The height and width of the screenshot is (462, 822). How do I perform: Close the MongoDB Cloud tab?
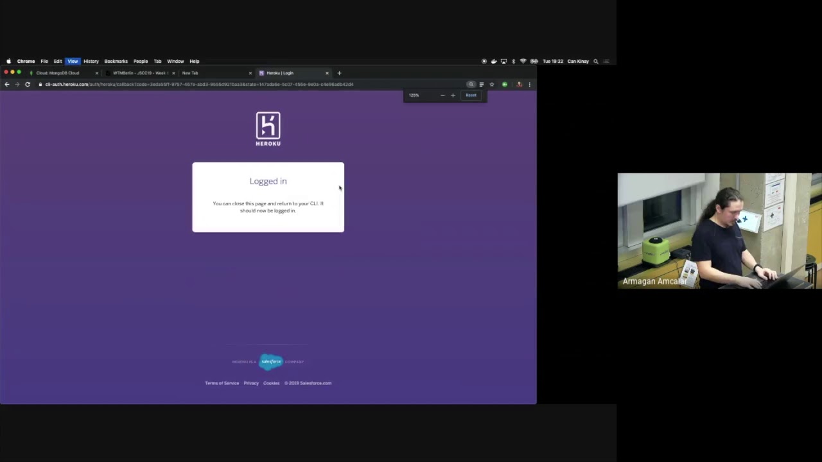click(97, 73)
